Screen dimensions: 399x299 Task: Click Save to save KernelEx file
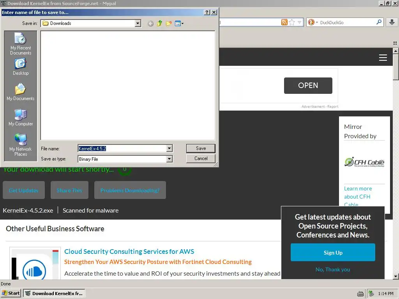pyautogui.click(x=201, y=148)
